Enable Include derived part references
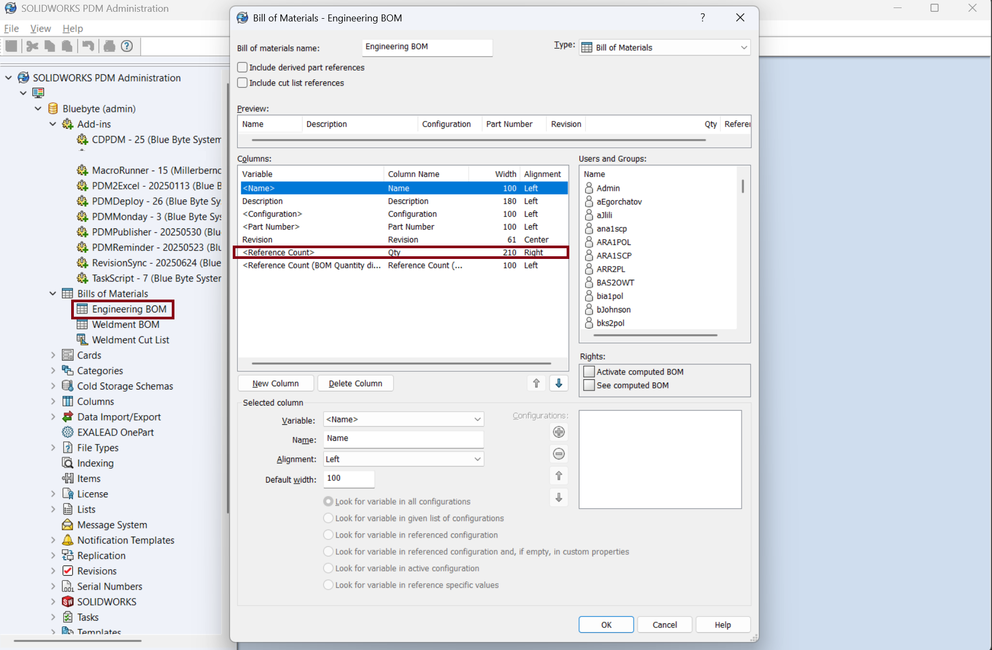Screen dimensions: 992x650 (242, 67)
